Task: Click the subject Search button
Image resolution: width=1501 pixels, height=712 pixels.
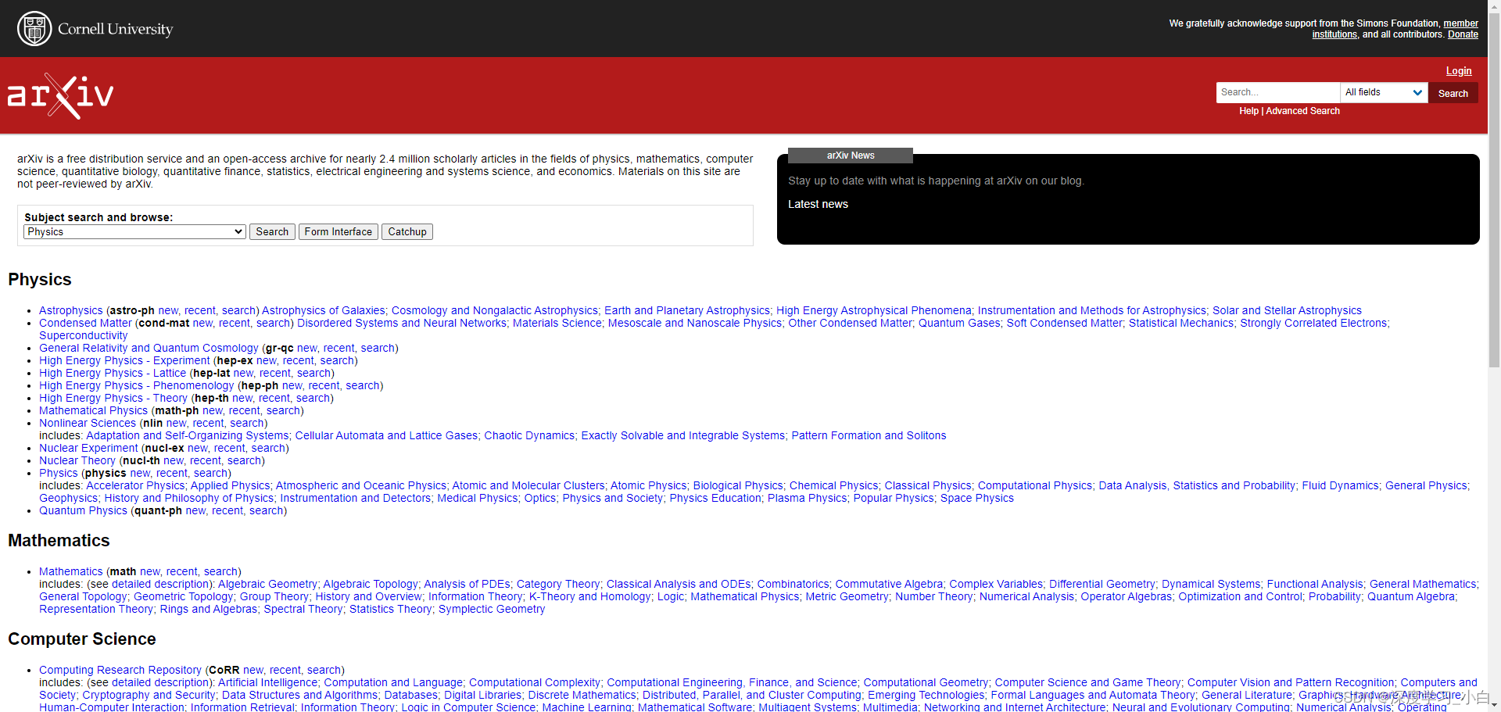Action: pyautogui.click(x=272, y=232)
